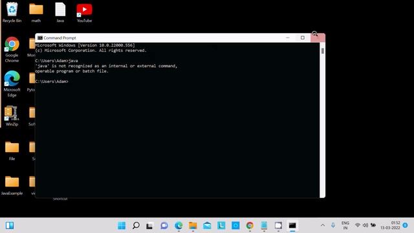Open the Java text file icon
Viewport: 414px width, 233px height.
point(60,12)
